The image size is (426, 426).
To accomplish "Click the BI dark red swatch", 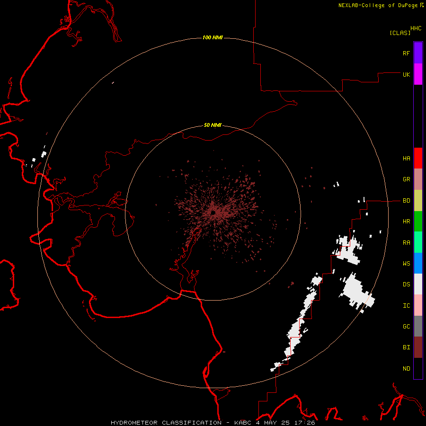I will [x=418, y=347].
